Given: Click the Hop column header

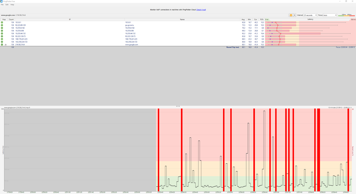Looking at the screenshot, I should [4, 20].
